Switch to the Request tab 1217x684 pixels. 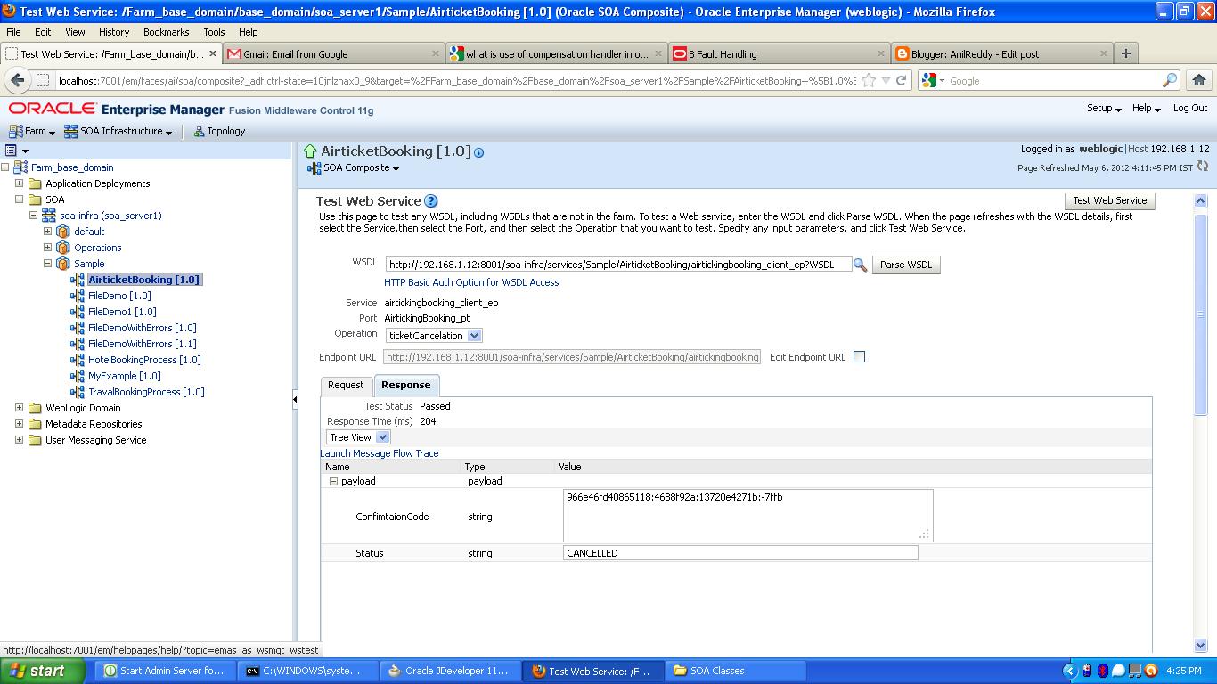[346, 385]
